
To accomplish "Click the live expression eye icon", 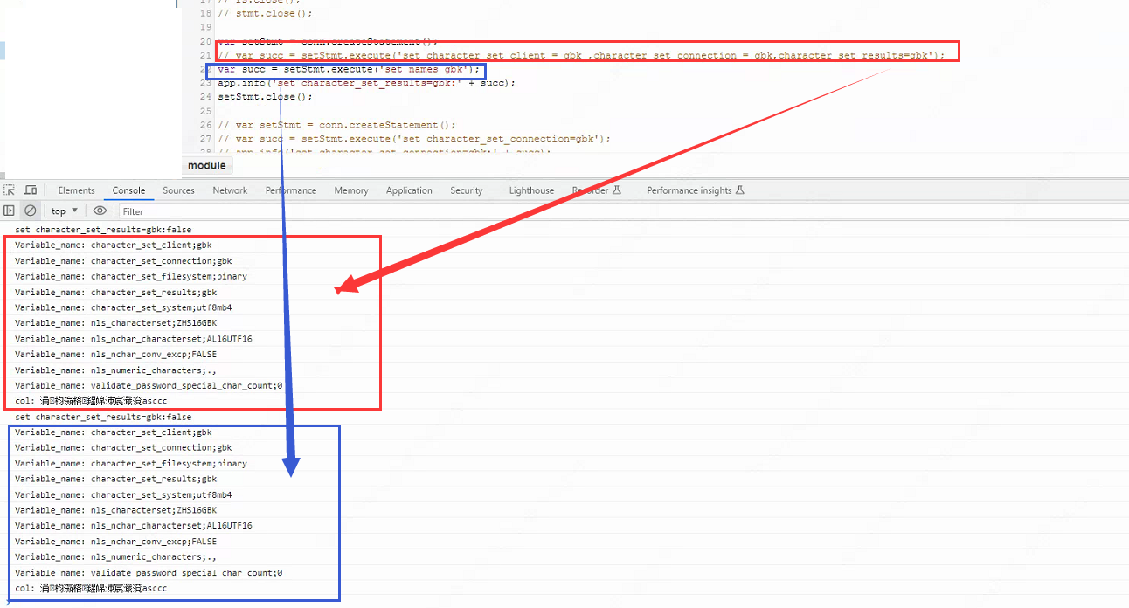I will [100, 211].
